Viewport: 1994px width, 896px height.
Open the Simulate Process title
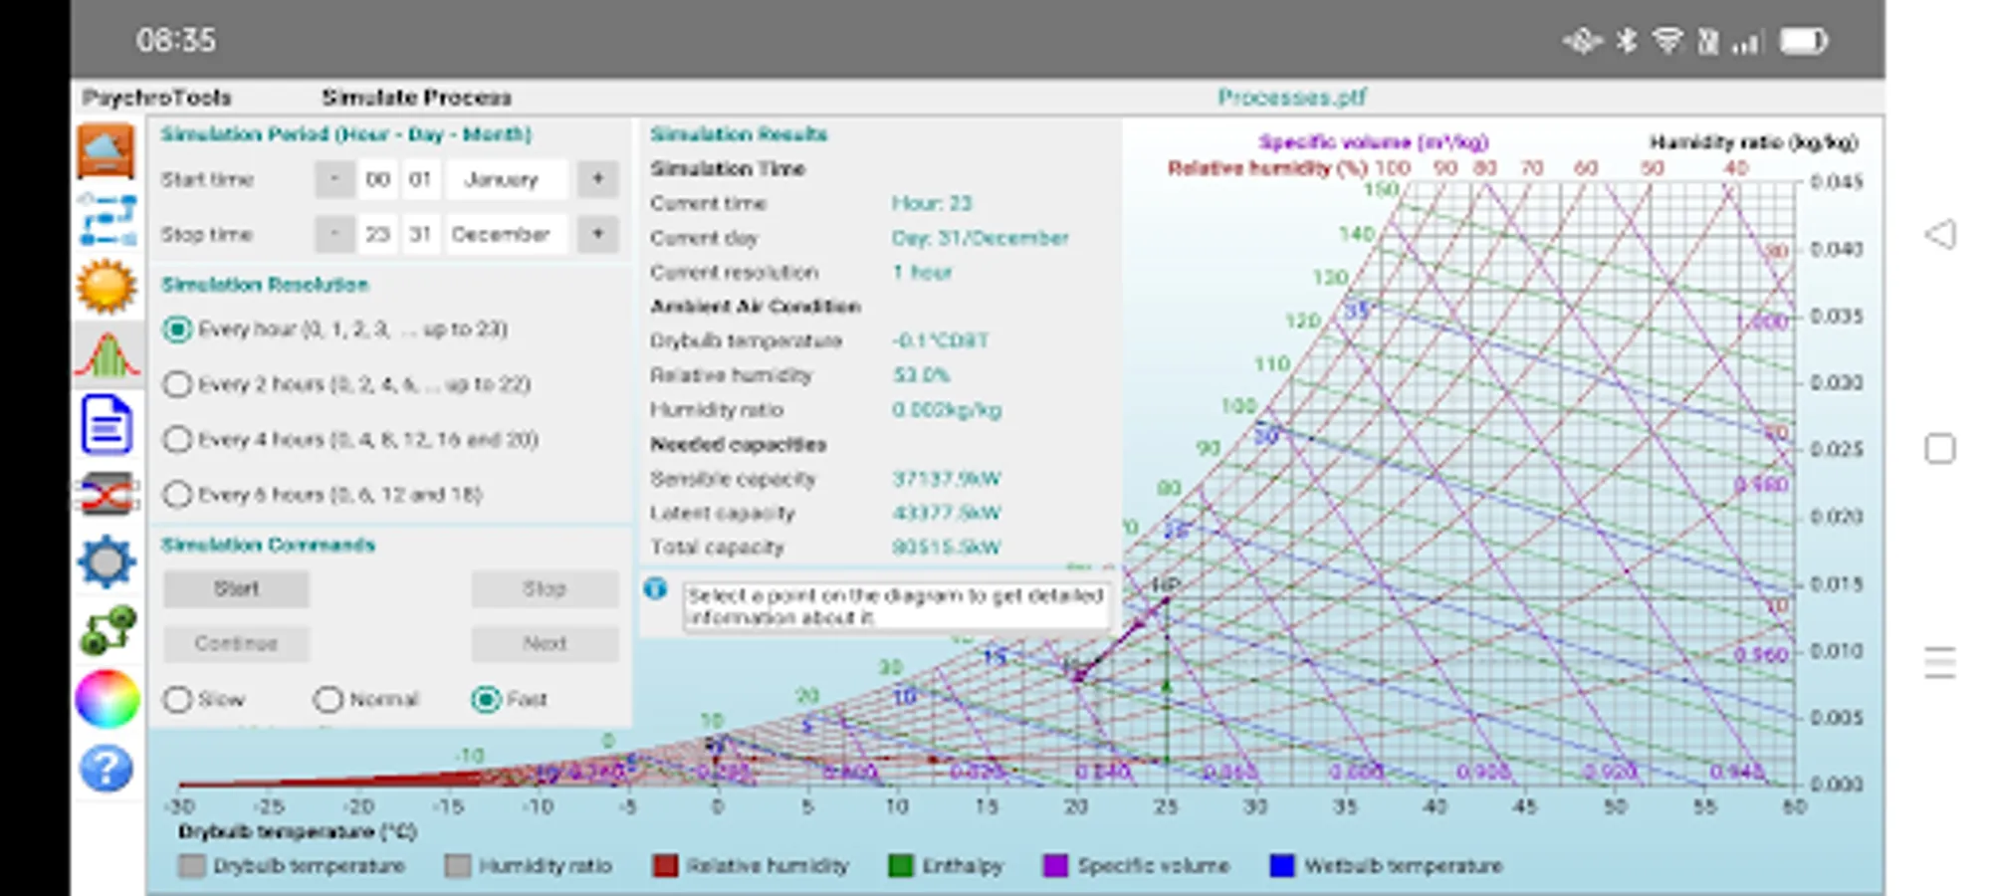[x=416, y=98]
